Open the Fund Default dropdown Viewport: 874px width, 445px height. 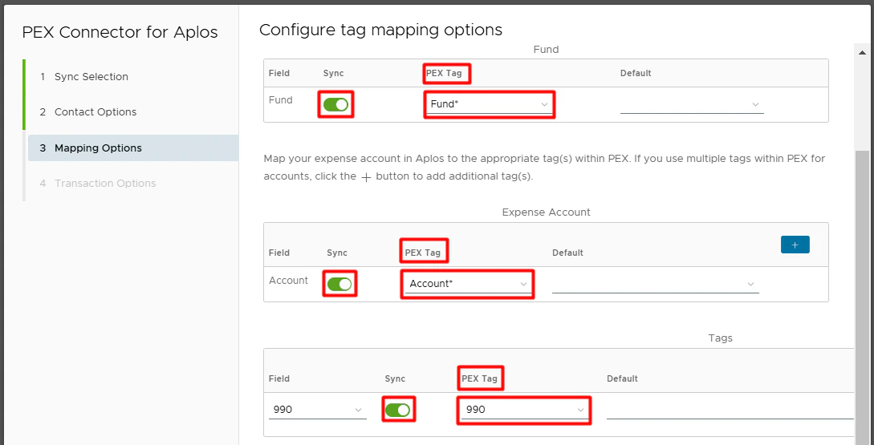point(692,104)
